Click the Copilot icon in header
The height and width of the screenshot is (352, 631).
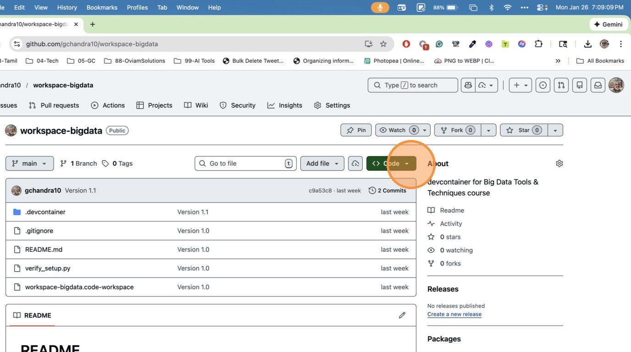[468, 85]
